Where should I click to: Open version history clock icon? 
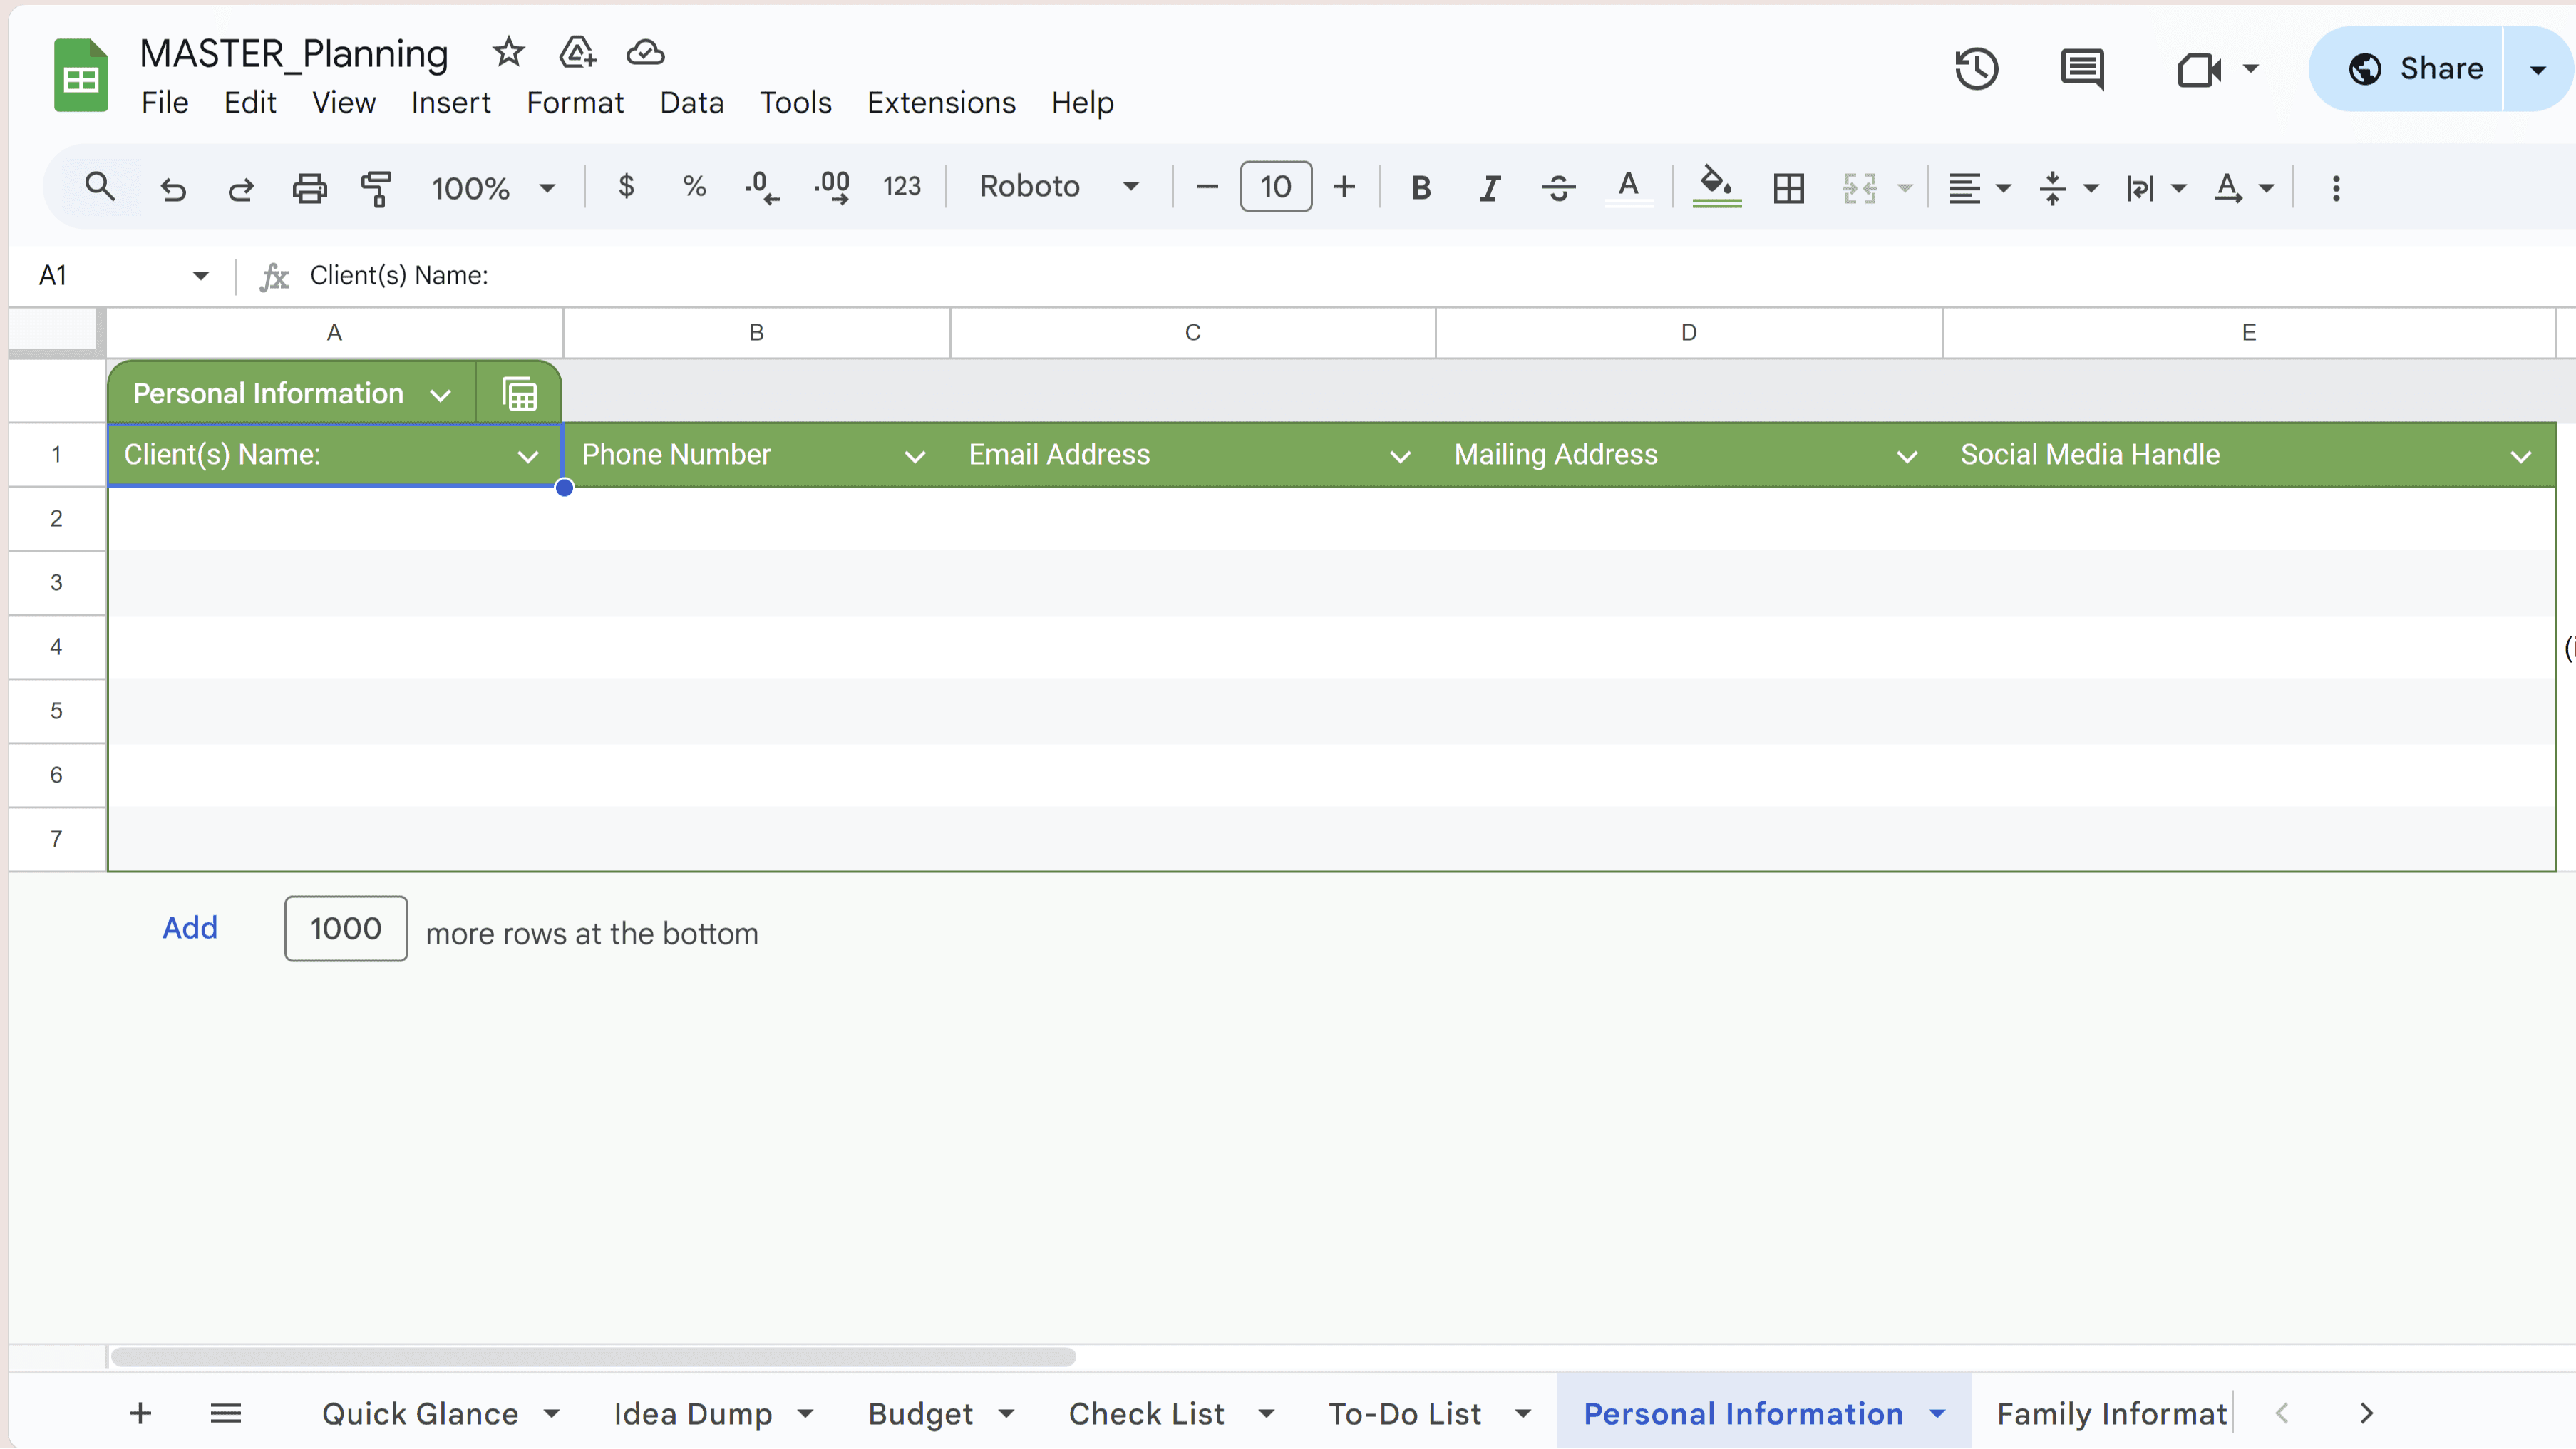(1976, 69)
